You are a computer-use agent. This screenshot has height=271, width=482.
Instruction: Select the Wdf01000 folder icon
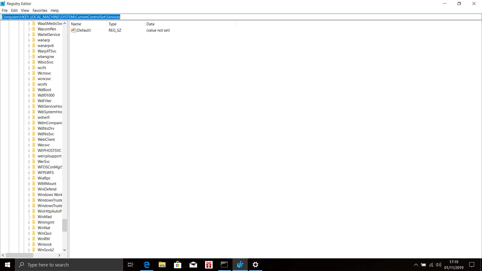(34, 95)
